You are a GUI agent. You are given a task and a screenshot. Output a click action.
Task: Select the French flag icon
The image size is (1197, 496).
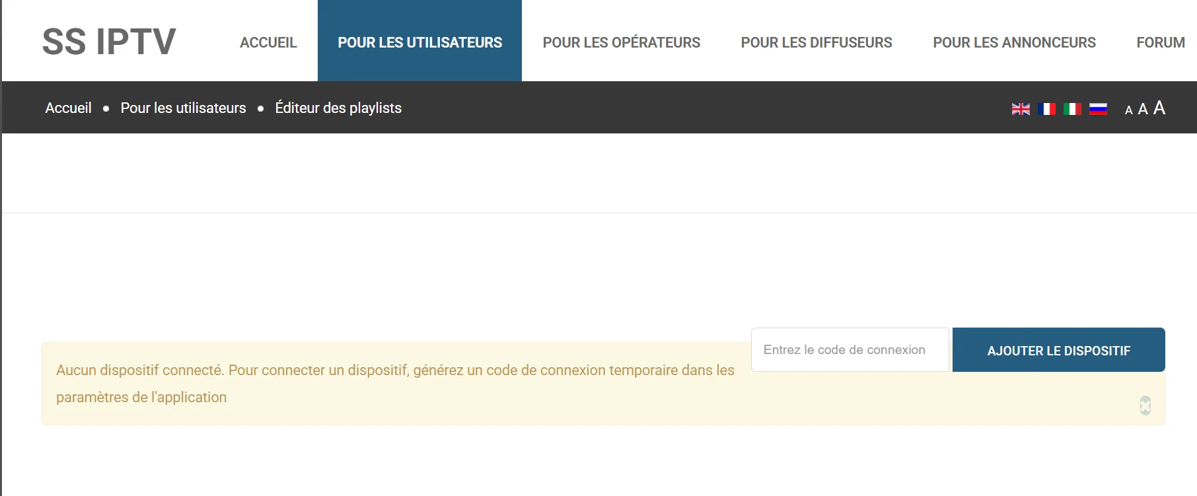(x=1046, y=109)
